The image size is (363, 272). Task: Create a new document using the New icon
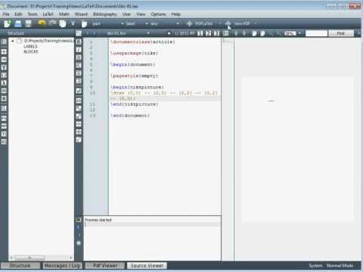pyautogui.click(x=8, y=23)
